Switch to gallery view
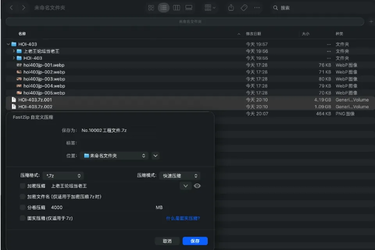The image size is (375, 250). [x=189, y=8]
